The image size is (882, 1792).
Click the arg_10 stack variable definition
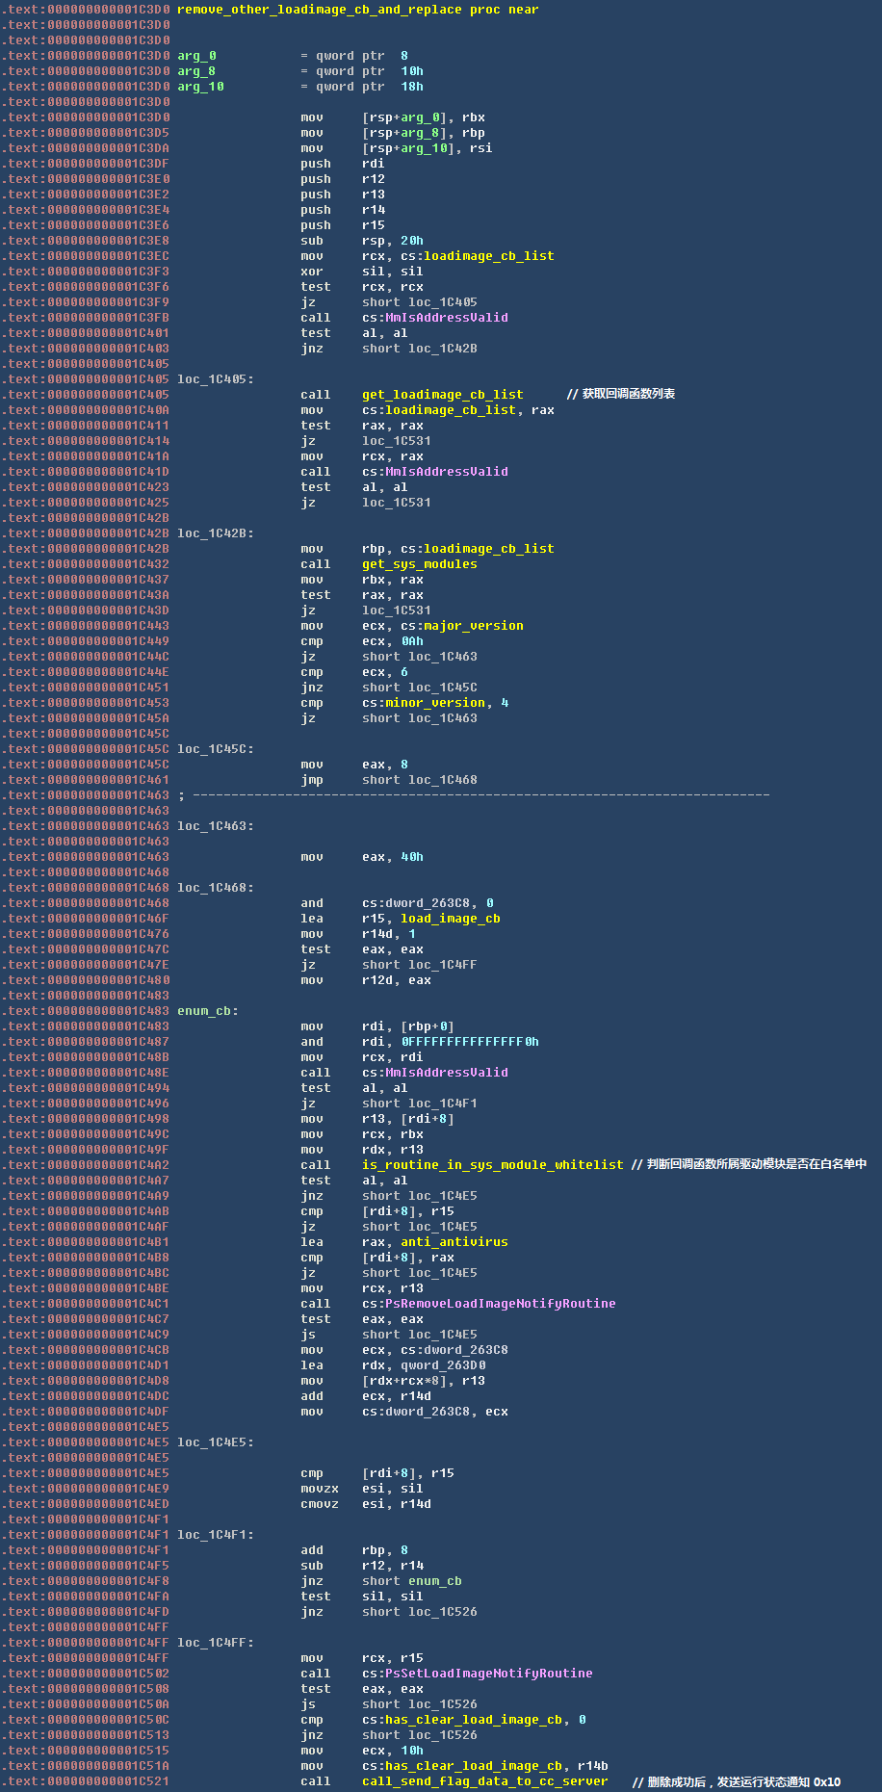tap(200, 87)
